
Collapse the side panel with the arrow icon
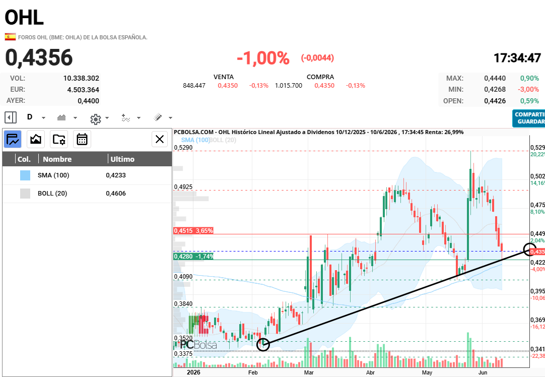tap(11, 117)
